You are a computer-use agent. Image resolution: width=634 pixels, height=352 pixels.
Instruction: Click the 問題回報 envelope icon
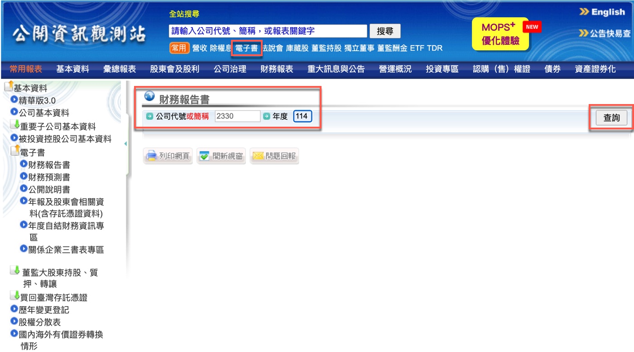(x=258, y=156)
